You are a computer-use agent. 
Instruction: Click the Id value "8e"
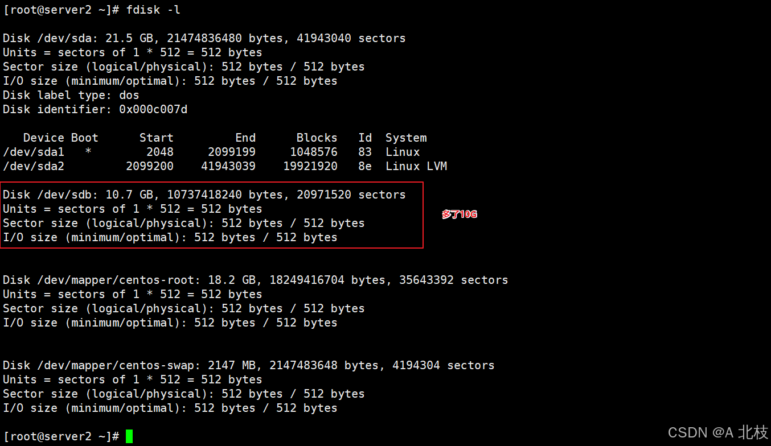365,166
